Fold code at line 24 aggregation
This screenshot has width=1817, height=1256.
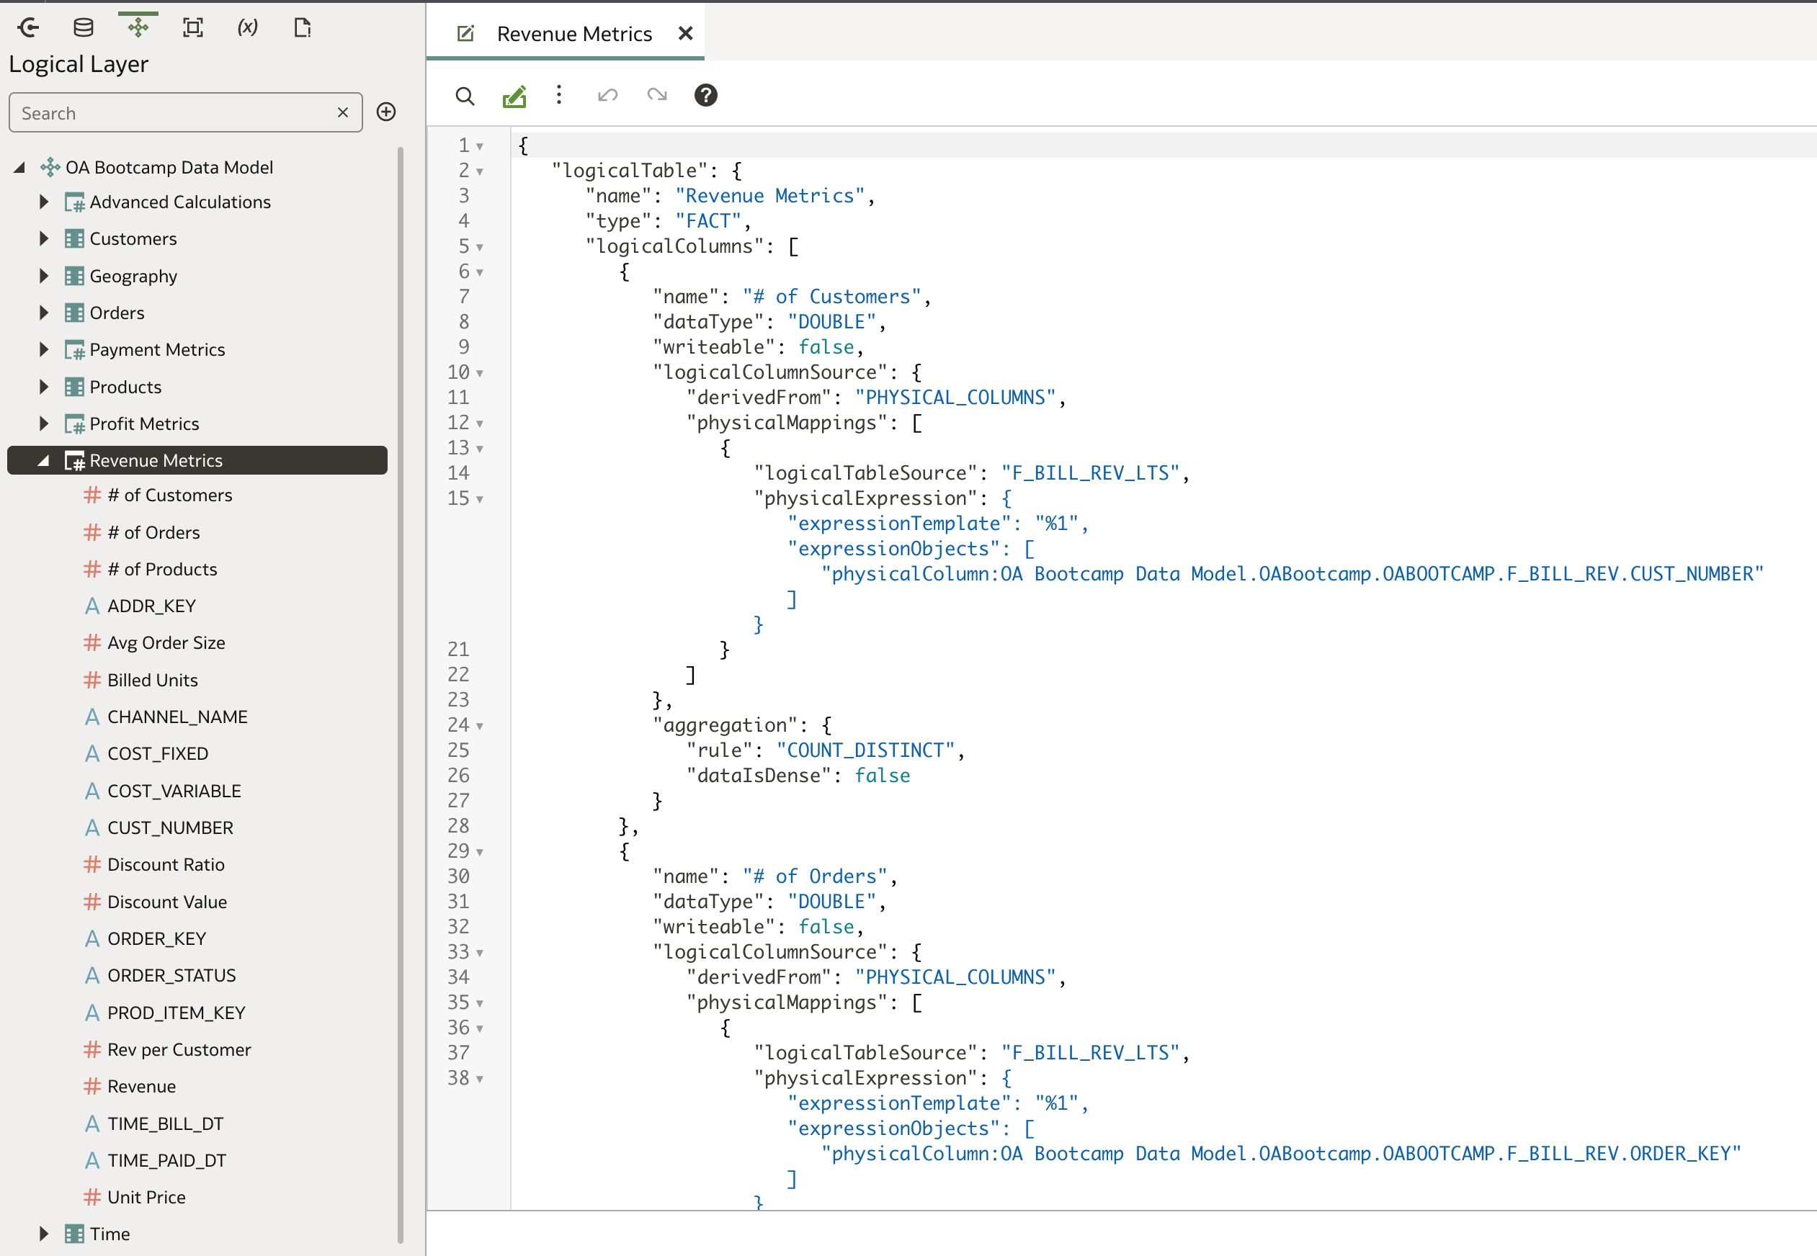pyautogui.click(x=479, y=725)
